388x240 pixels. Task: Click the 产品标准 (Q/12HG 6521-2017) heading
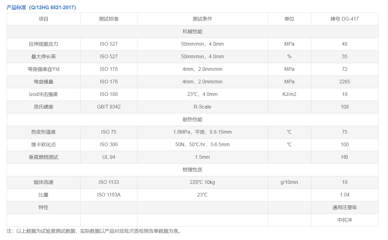(x=41, y=8)
